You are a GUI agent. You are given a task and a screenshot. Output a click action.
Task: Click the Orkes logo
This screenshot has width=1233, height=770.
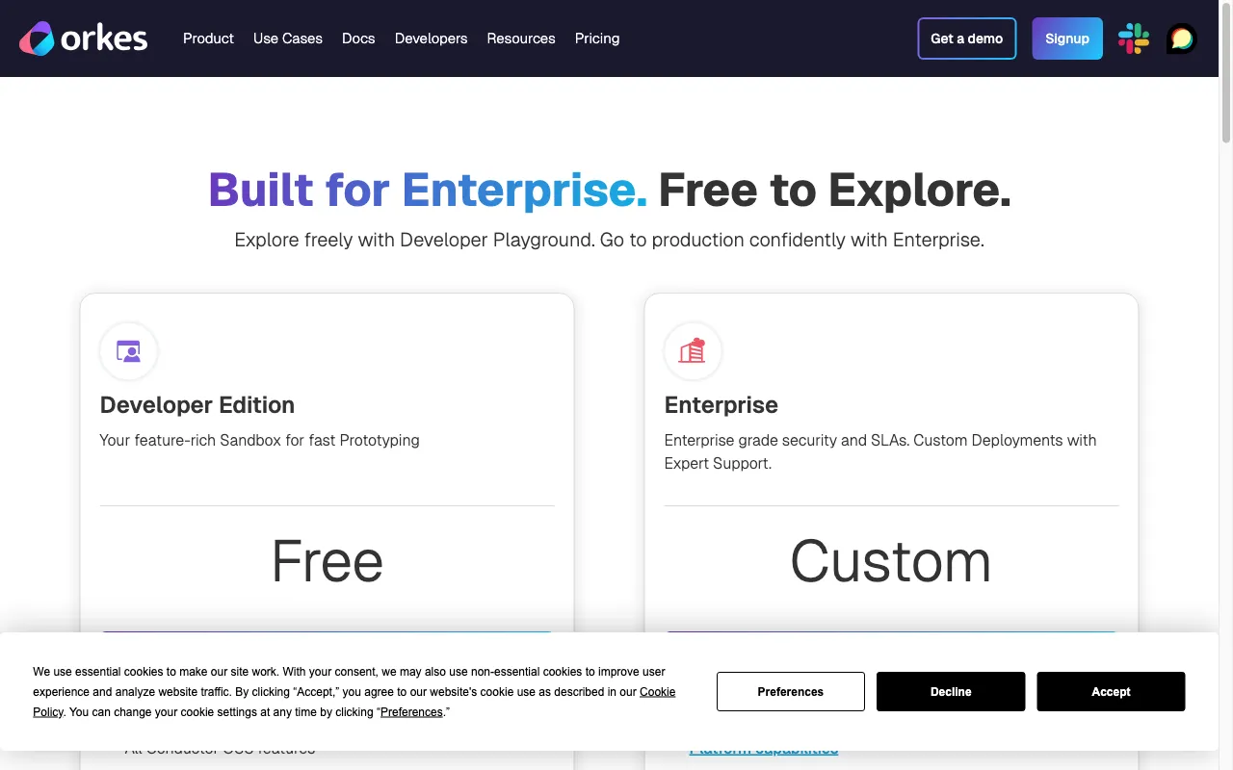coord(83,38)
